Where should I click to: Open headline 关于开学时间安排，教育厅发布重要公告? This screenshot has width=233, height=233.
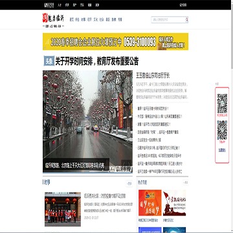pyautogui.click(x=97, y=61)
